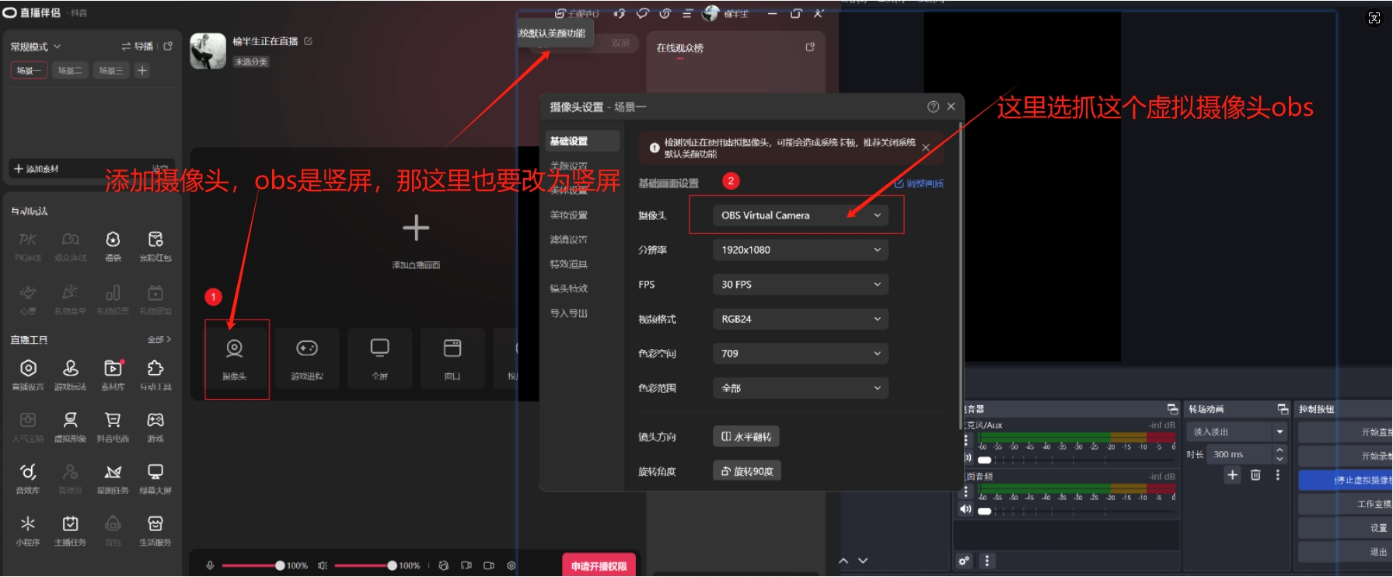The image size is (1393, 577).
Task: Open 主播任务 streamer tasks tool
Action: tap(71, 531)
